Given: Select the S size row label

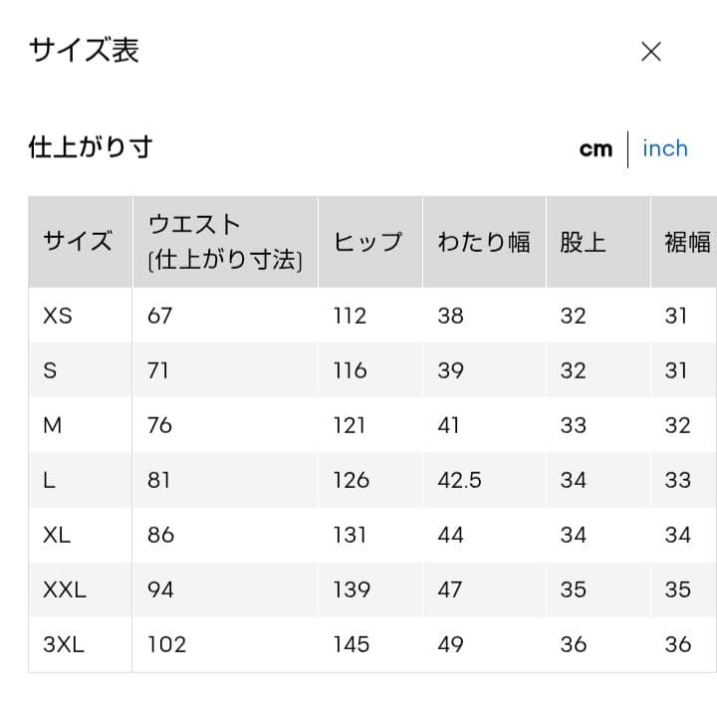Looking at the screenshot, I should pos(50,370).
